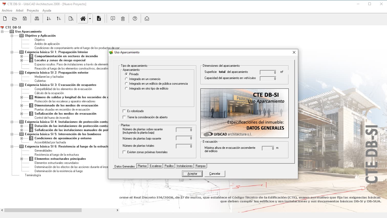Viewport: 387px width, 218px height.
Task: Click the downward-arrow tree icon
Action: 49,18
